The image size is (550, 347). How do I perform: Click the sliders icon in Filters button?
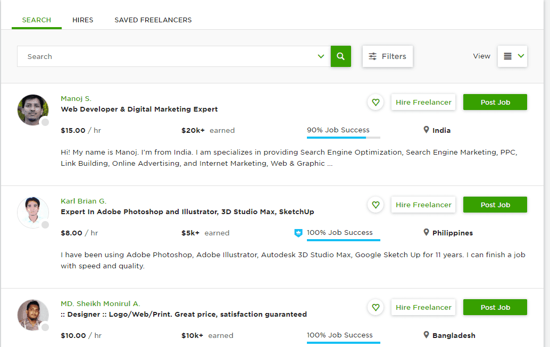pyautogui.click(x=372, y=56)
